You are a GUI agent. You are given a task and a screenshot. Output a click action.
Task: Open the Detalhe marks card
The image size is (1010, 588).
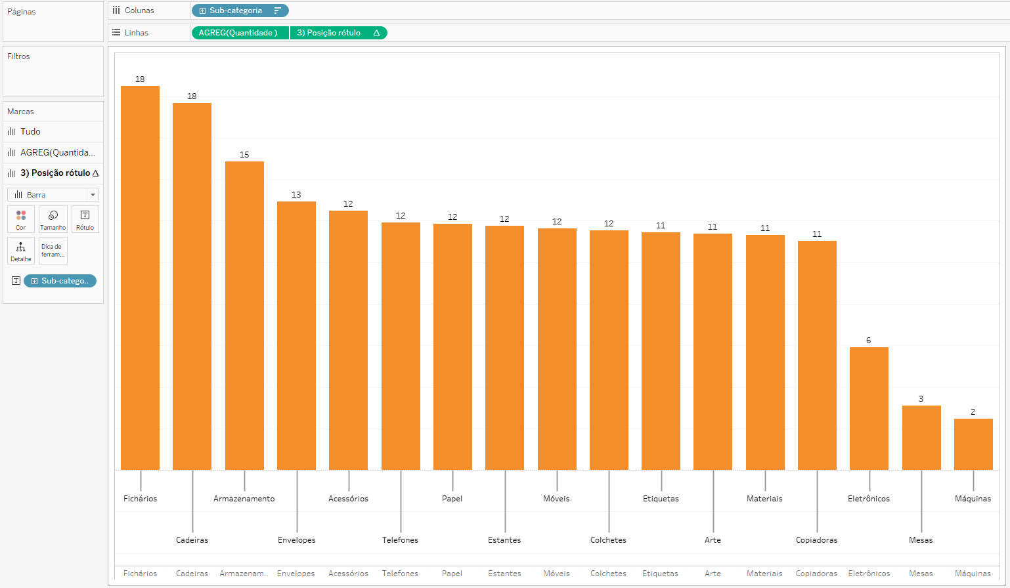coord(21,250)
